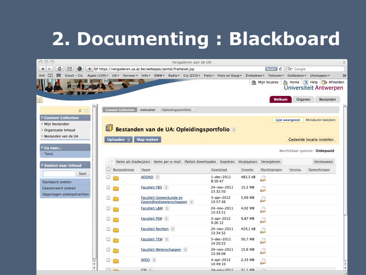Image resolution: width=366 pixels, height=275 pixels.
Task: Switch to the Bestanden tab
Action: [x=327, y=100]
